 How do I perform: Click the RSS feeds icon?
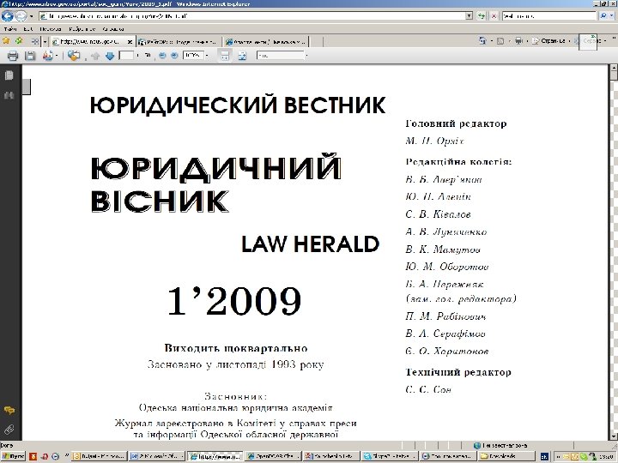[x=500, y=41]
